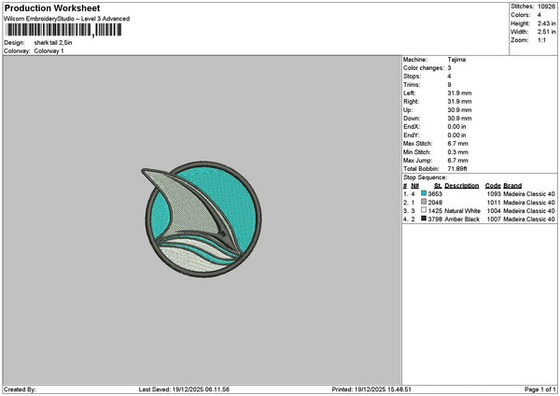Select thread number "3653" in stop 1
The image size is (560, 396).
[435, 194]
